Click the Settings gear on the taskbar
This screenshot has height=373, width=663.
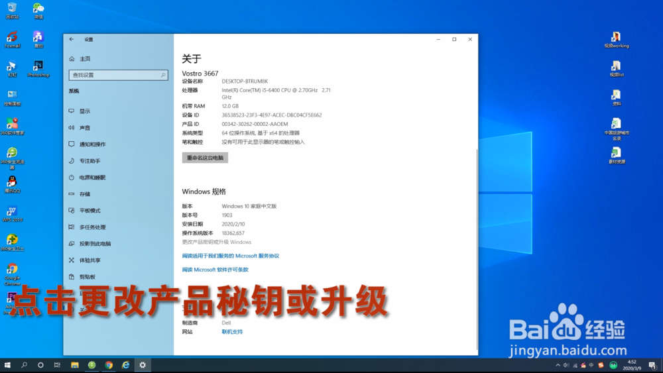[143, 365]
